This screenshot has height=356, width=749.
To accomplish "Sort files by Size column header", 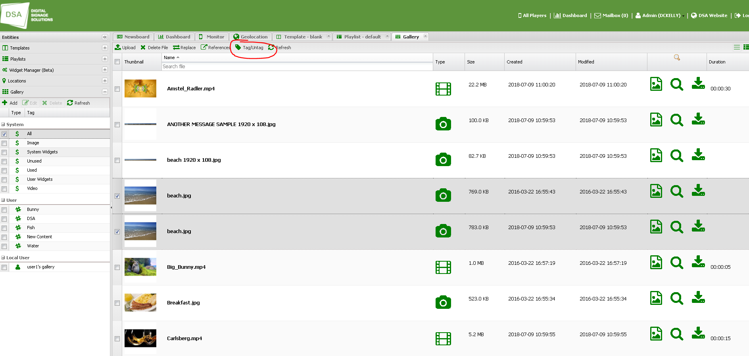I will click(484, 62).
